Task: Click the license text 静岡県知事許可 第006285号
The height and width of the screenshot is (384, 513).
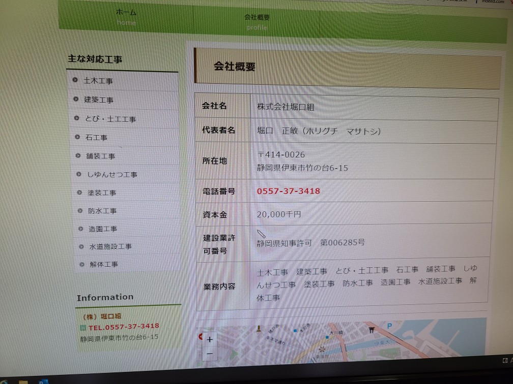Action: point(311,243)
